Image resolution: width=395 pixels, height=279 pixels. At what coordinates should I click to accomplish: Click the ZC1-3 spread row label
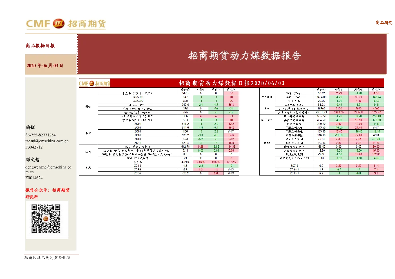[138, 166]
